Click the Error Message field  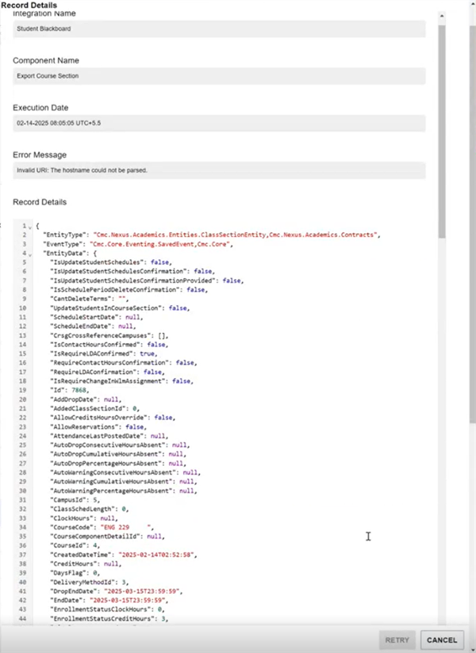pos(219,170)
